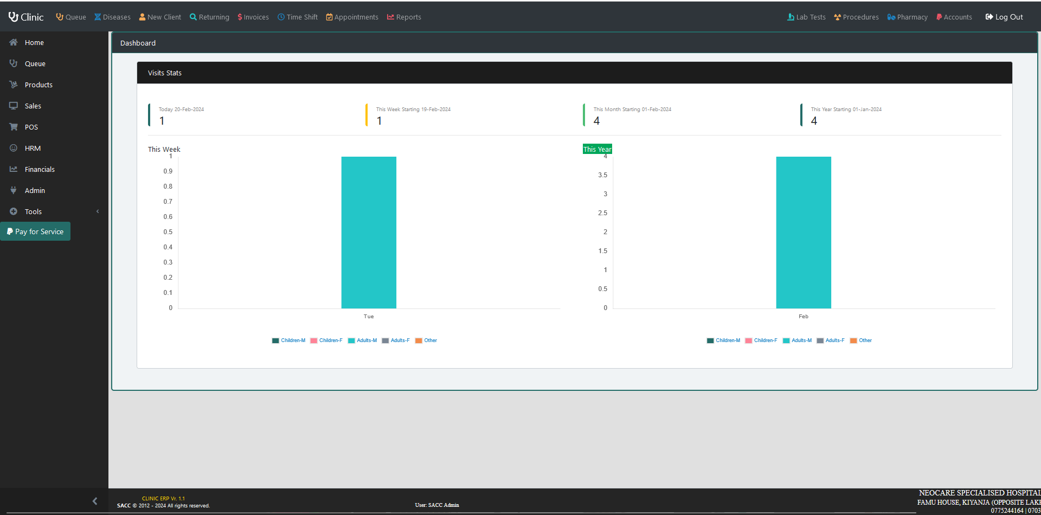Toggle Adults-F legend in This Week chart
This screenshot has width=1041, height=515.
point(396,340)
